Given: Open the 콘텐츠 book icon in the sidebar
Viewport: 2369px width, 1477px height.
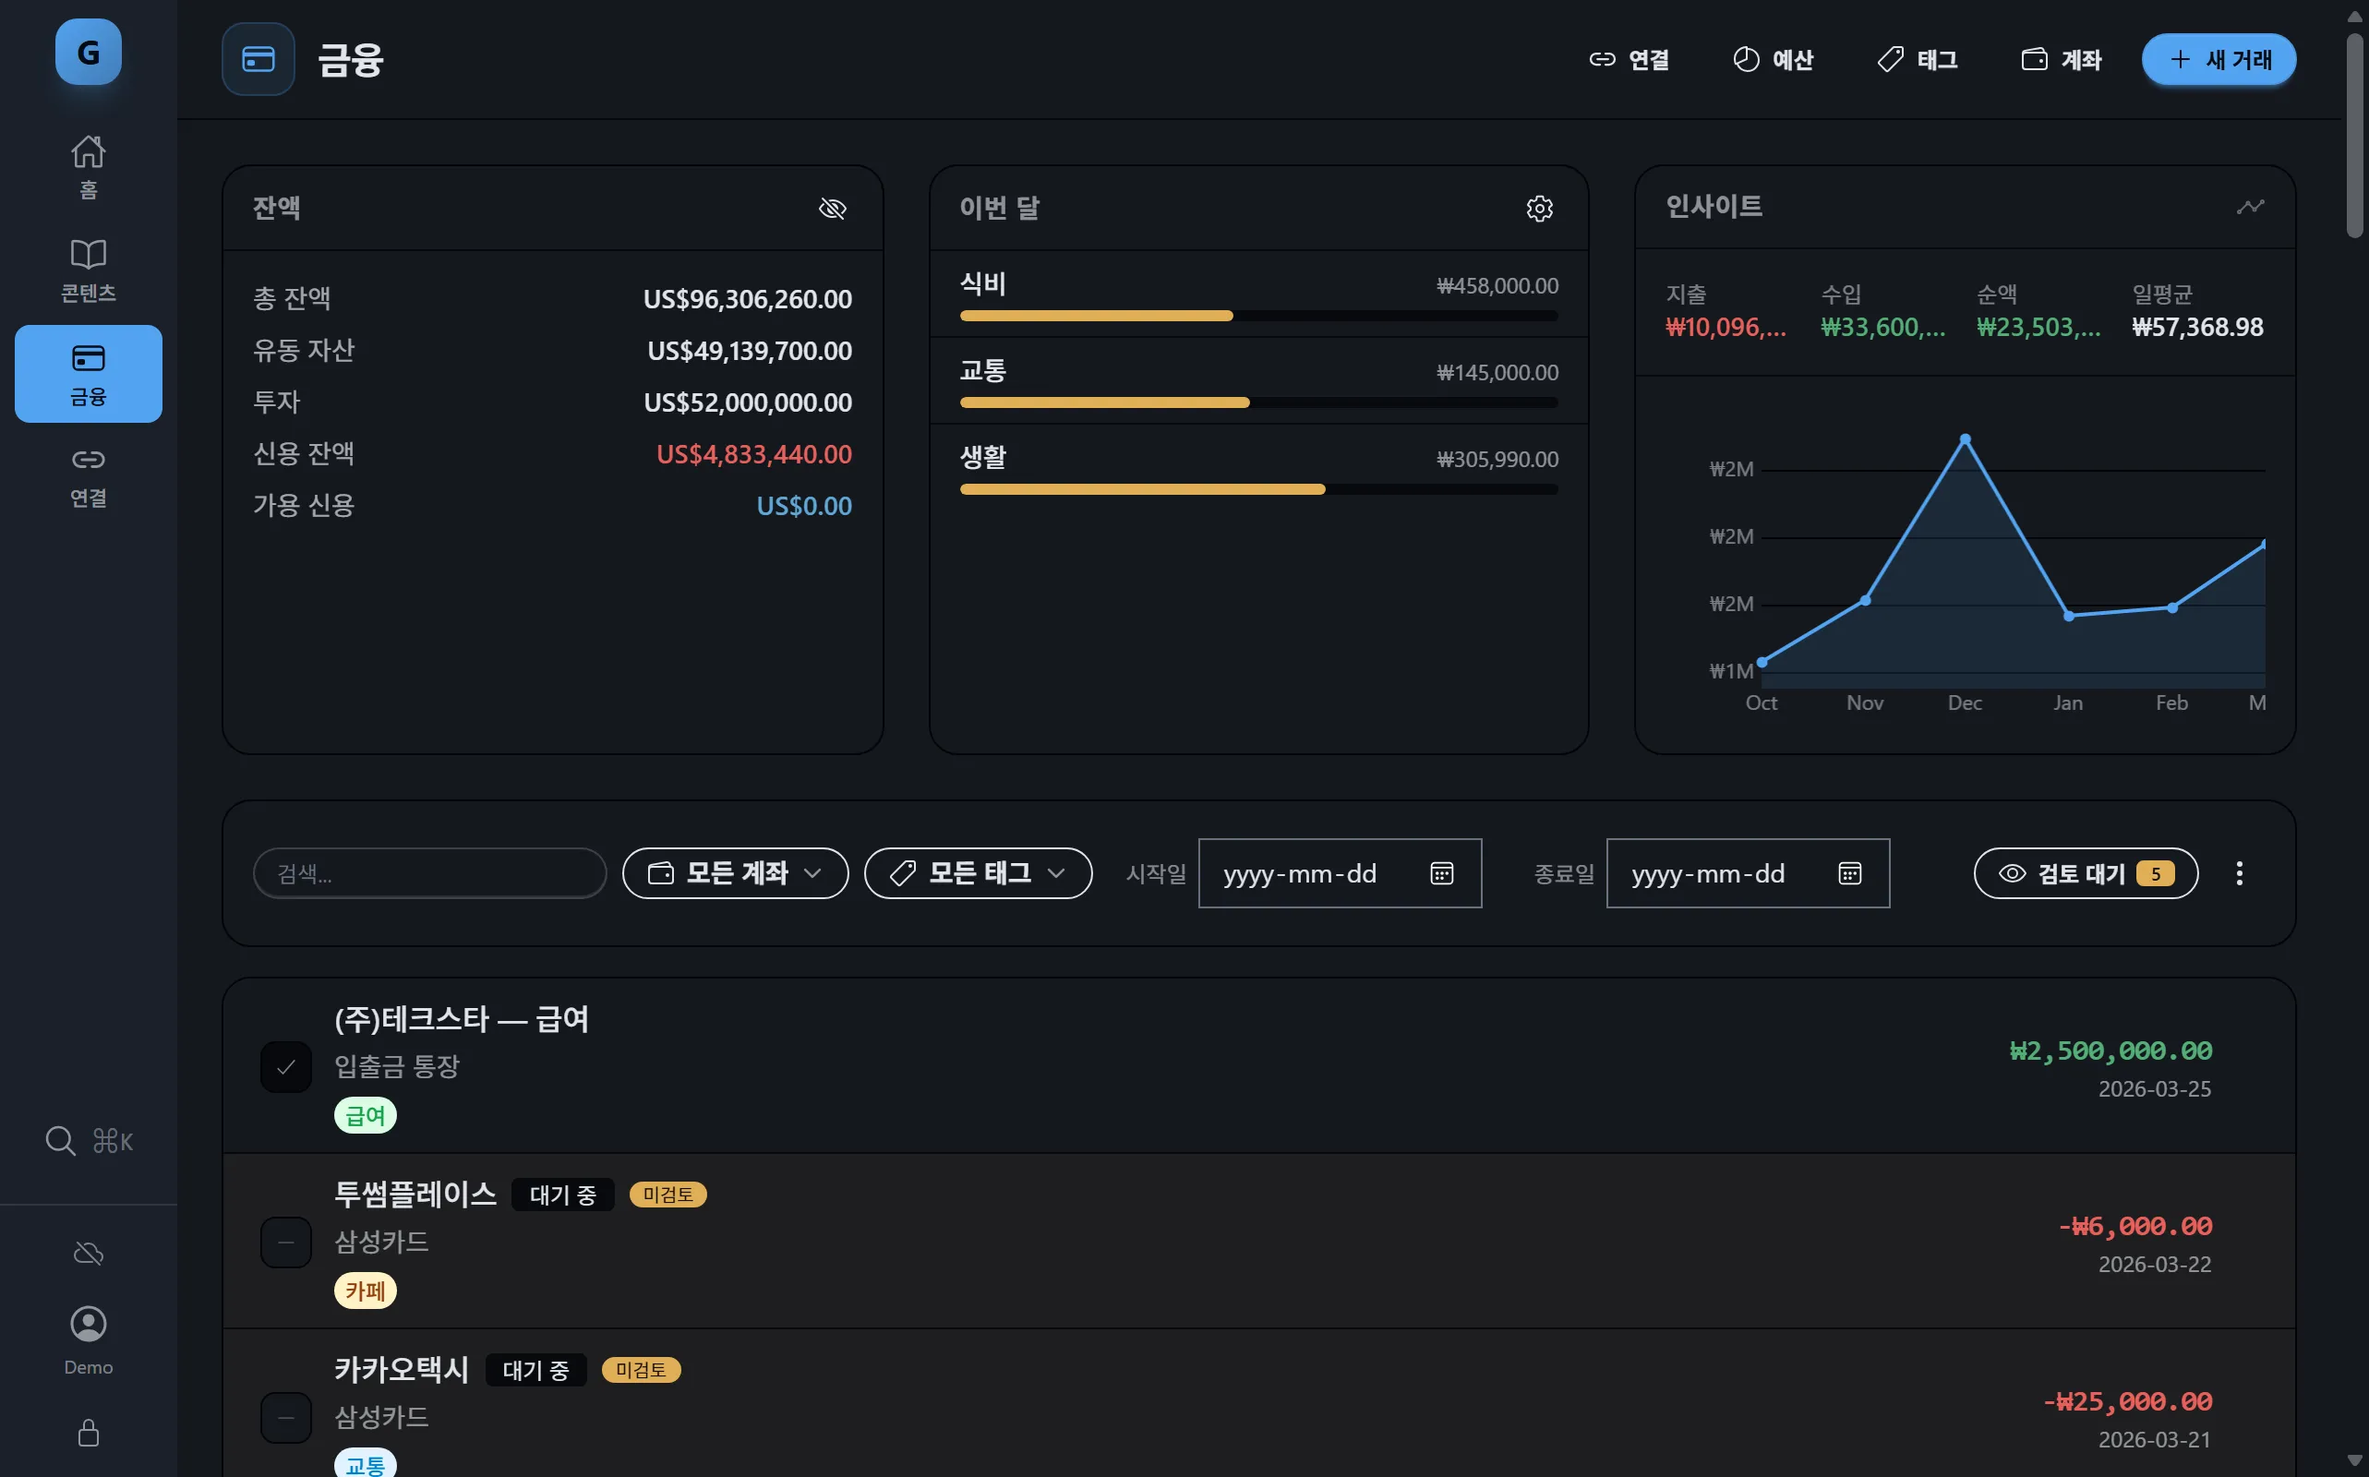Looking at the screenshot, I should click(x=88, y=267).
